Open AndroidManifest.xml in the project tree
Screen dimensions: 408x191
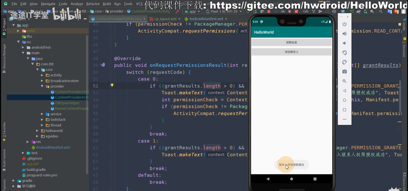click(x=53, y=147)
